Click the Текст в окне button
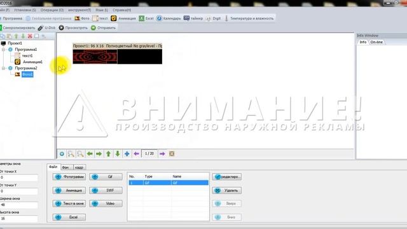 pos(69,204)
